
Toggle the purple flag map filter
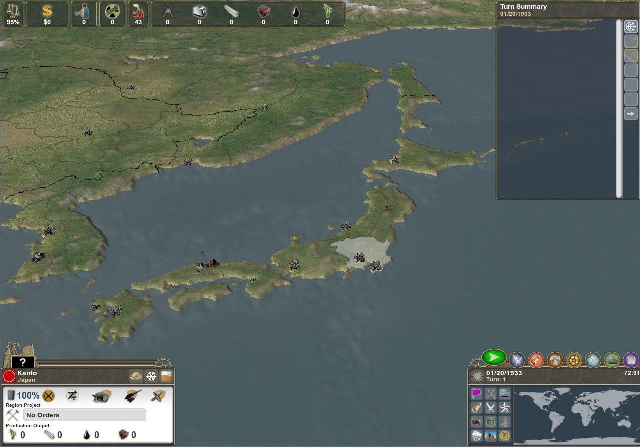pos(477,394)
